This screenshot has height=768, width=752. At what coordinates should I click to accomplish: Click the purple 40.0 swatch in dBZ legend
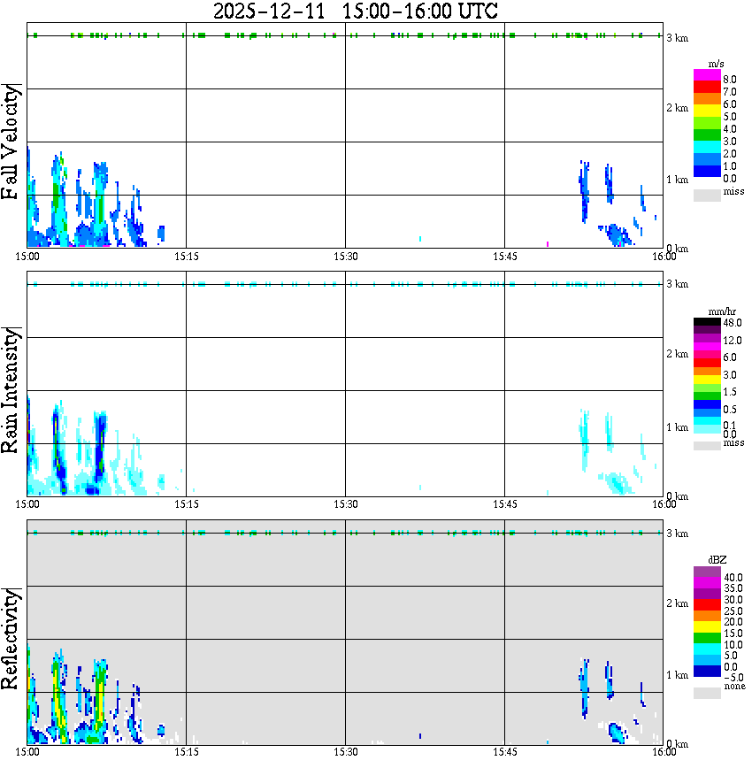pyautogui.click(x=707, y=572)
